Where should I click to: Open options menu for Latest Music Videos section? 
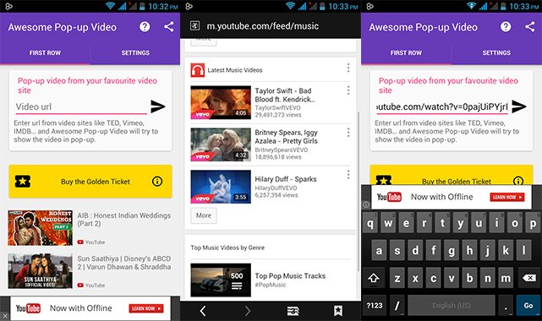point(348,68)
